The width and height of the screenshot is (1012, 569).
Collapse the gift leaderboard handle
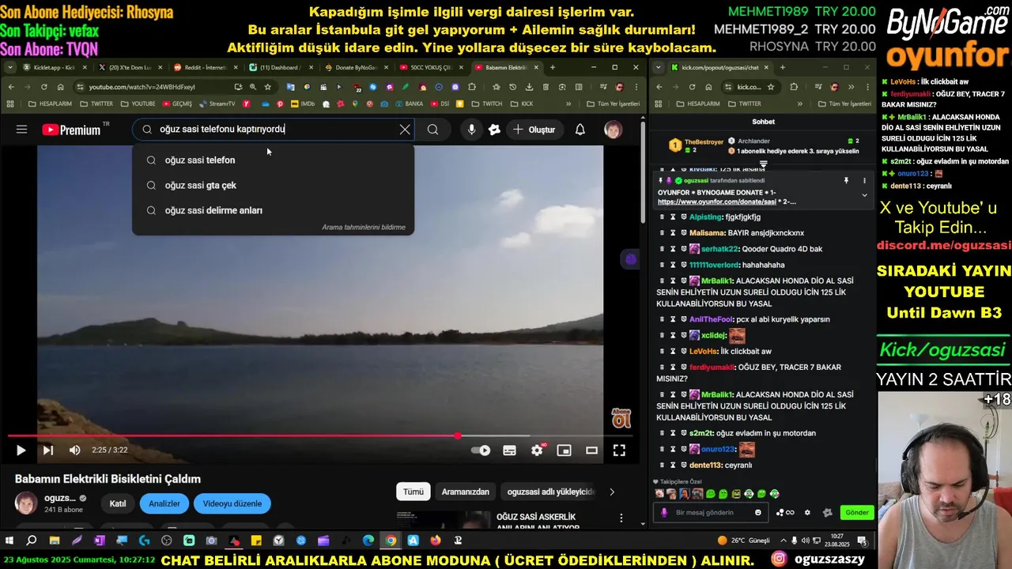pos(763,164)
